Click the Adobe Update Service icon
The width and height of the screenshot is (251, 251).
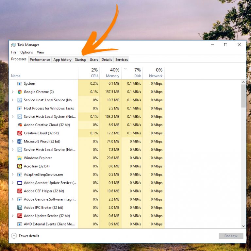pos(20,216)
